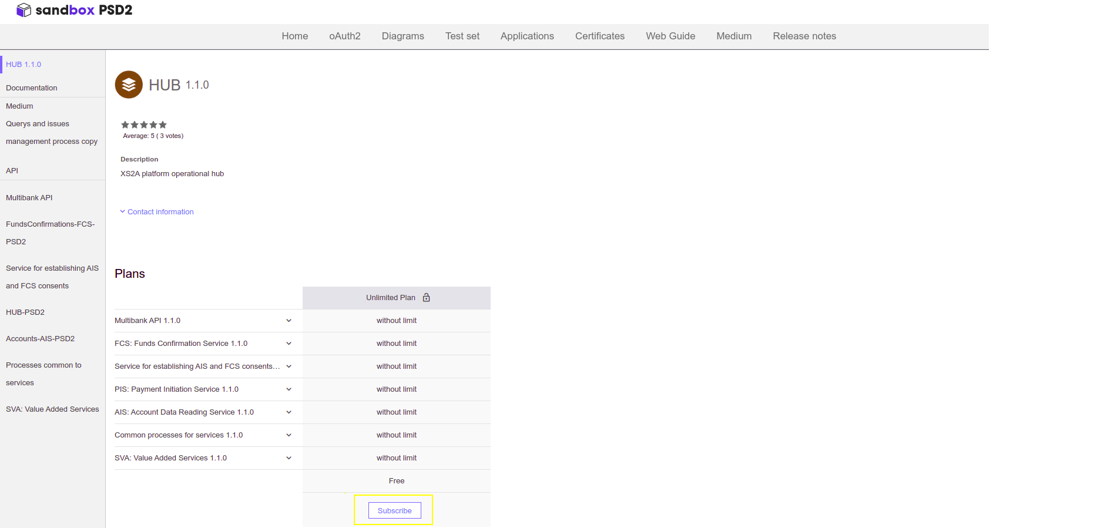Expand AIS: Account Data Reading Service row
Screen dimensions: 1117x528
pyautogui.click(x=289, y=412)
